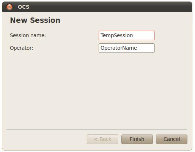Close the OCS dialog with the red X
Viewport: 195px width, 152px height.
pos(9,7)
